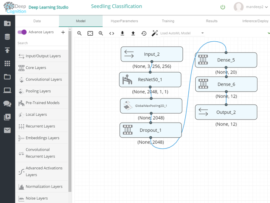This screenshot has height=203, width=270.
Task: Focus the layer Search field
Action: coord(42,43)
